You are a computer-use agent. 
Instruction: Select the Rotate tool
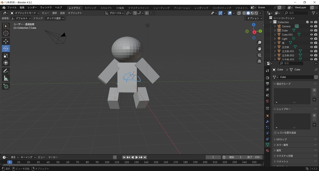click(6, 48)
